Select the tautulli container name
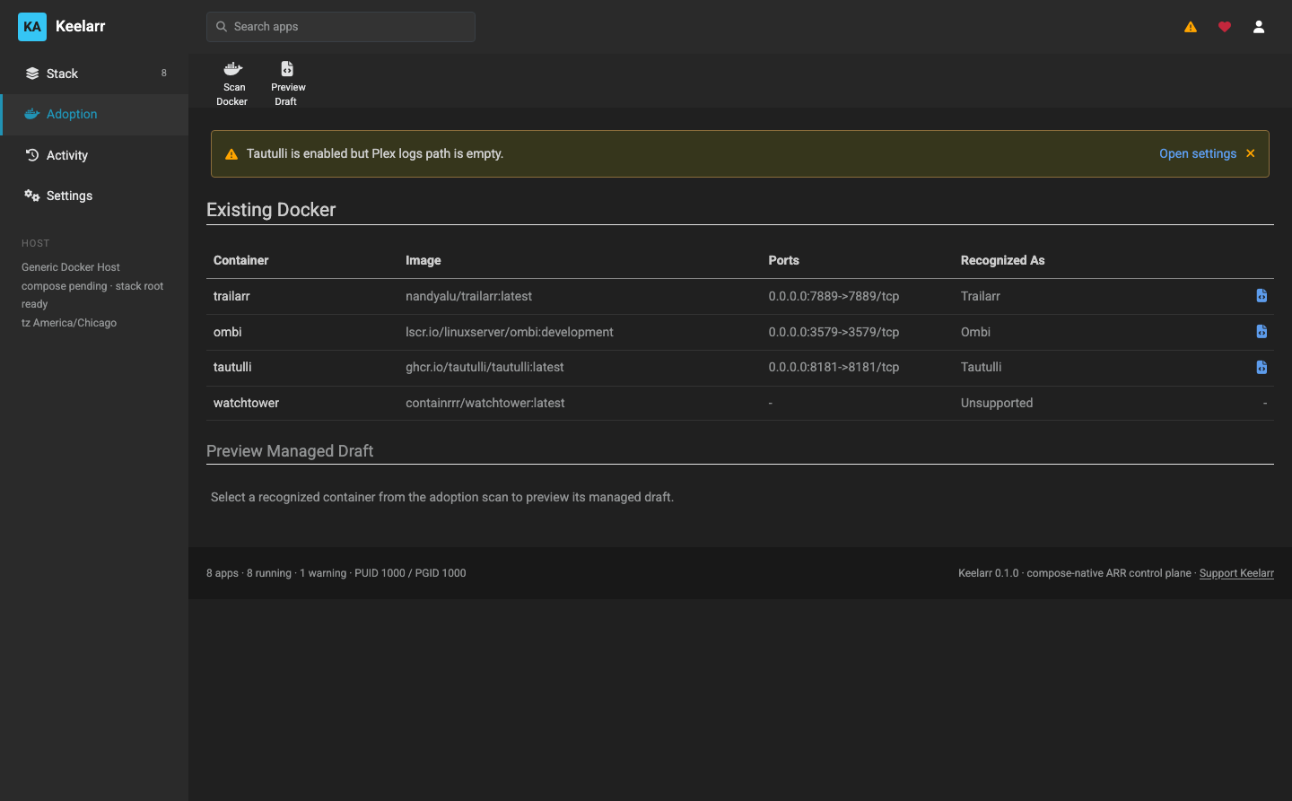 232,367
